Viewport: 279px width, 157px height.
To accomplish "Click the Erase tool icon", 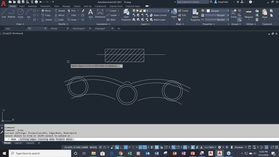I will tap(83, 10).
